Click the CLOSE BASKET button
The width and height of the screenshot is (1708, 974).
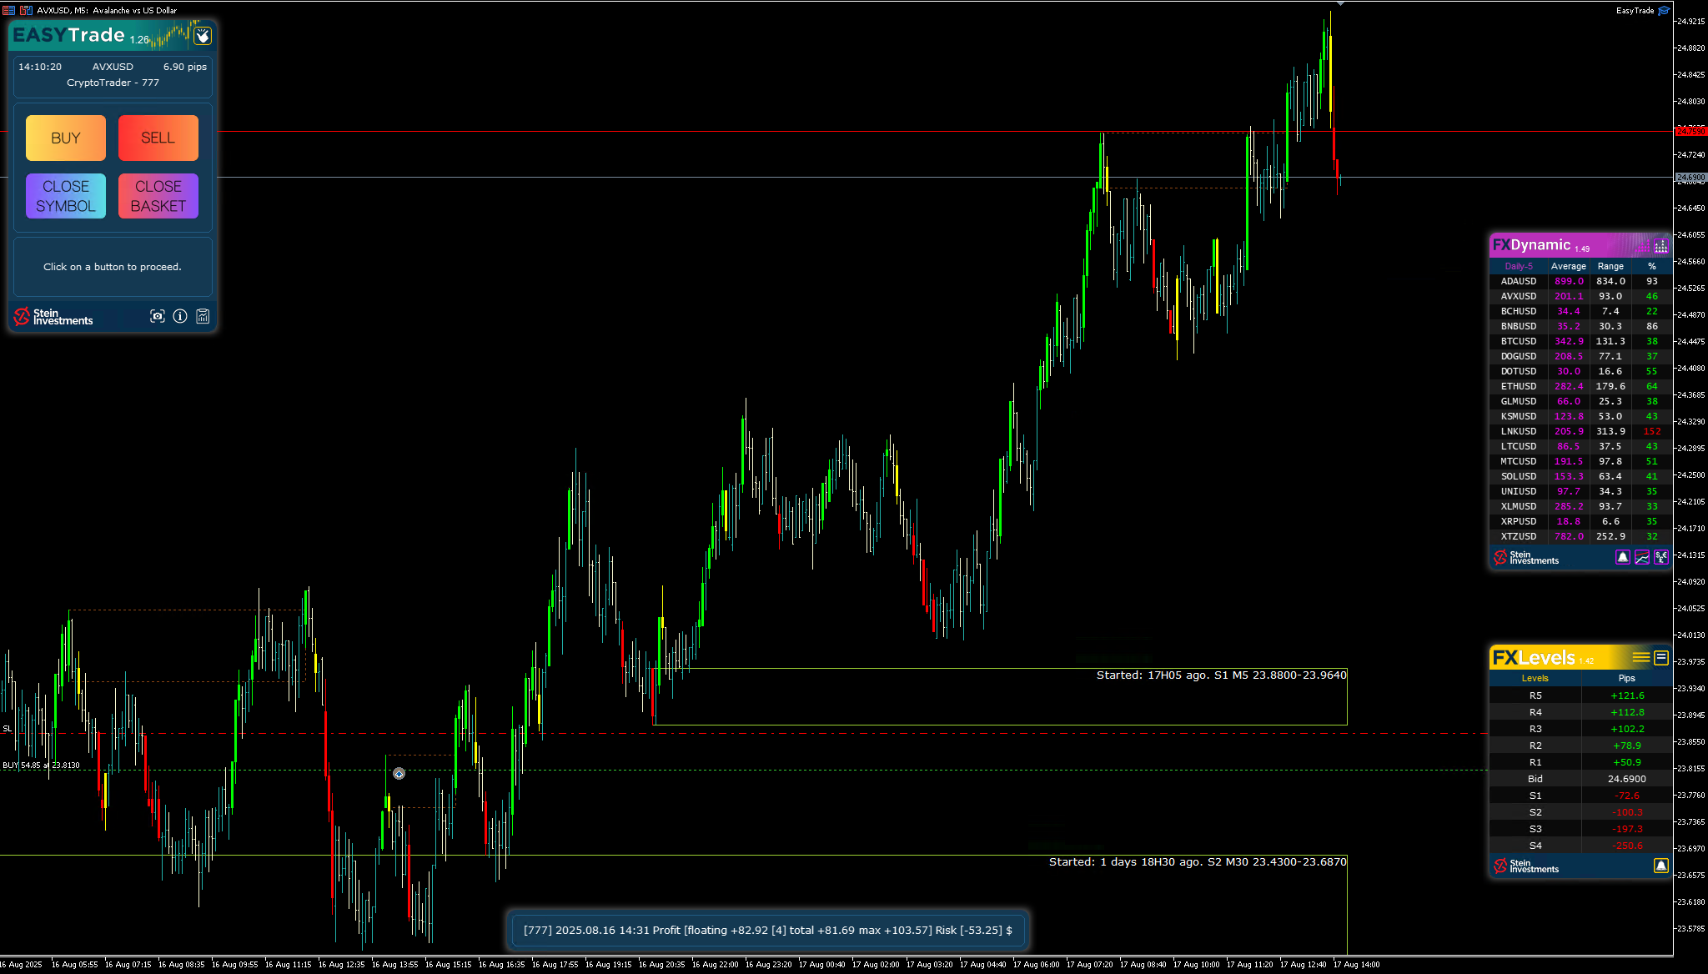click(x=158, y=196)
